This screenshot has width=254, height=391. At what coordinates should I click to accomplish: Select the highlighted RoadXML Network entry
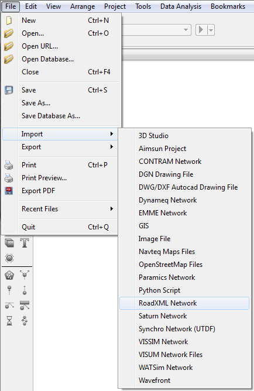[x=184, y=303]
